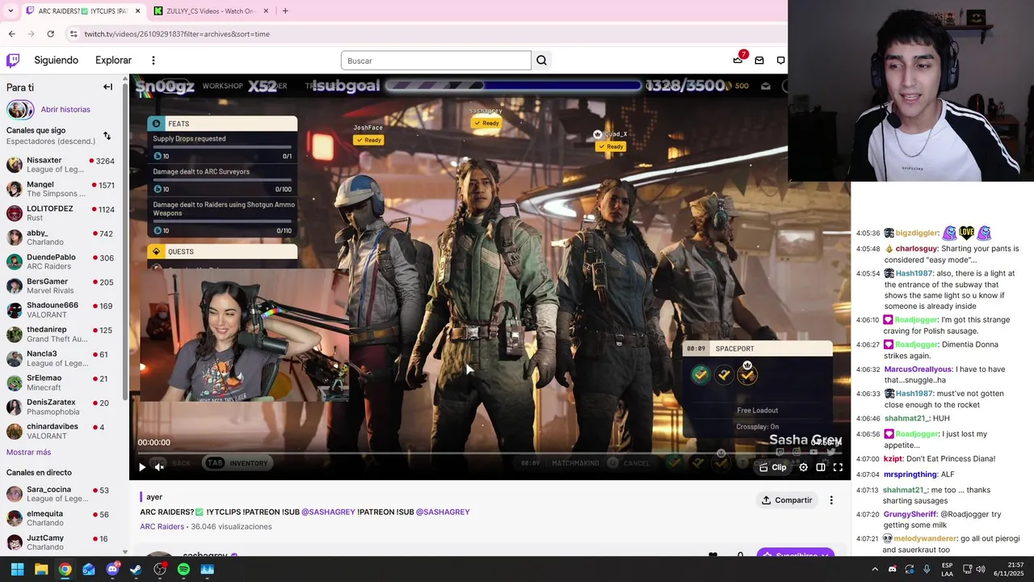Open the chat bubble icon in top bar
The image size is (1034, 582).
780,61
